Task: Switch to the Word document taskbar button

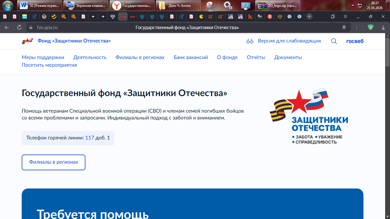Action: (40, 6)
